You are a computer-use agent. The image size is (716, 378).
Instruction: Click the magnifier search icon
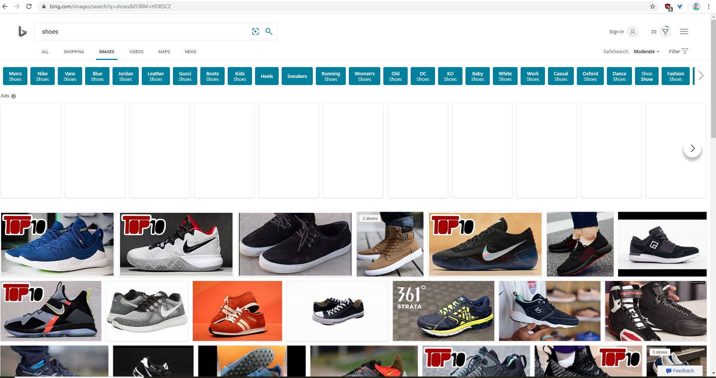point(269,31)
